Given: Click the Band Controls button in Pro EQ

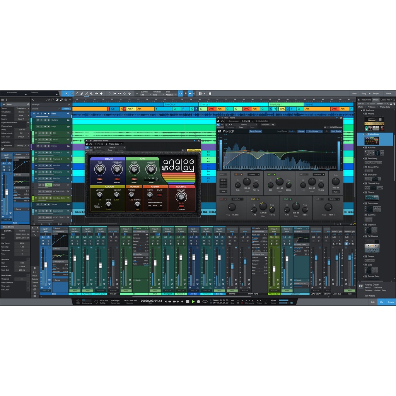Looking at the screenshot, I should [x=255, y=131].
